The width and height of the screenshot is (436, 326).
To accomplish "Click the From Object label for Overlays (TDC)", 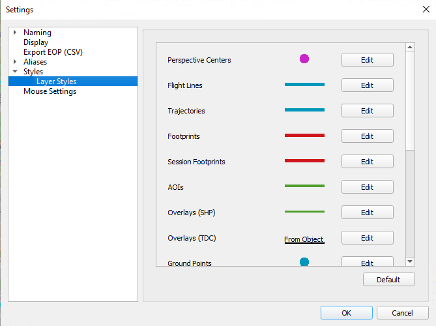I will pyautogui.click(x=304, y=239).
